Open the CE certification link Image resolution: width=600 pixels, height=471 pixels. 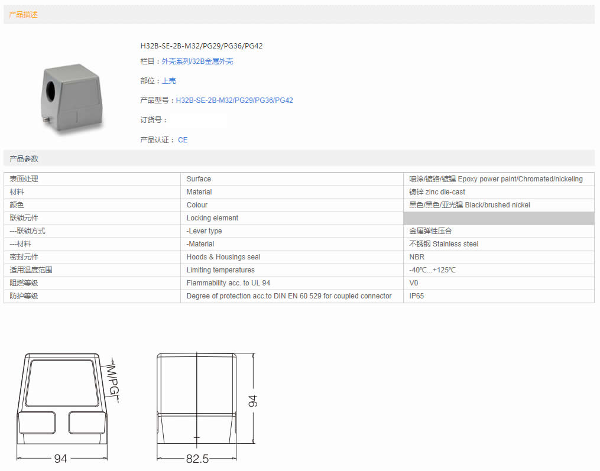coord(183,140)
